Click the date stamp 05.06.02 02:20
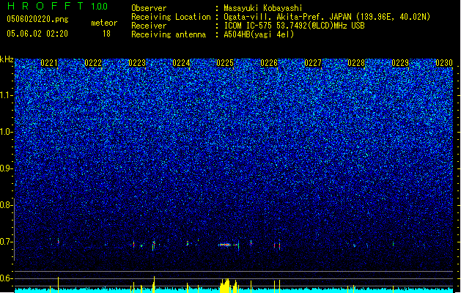The height and width of the screenshot is (293, 461). [x=37, y=34]
